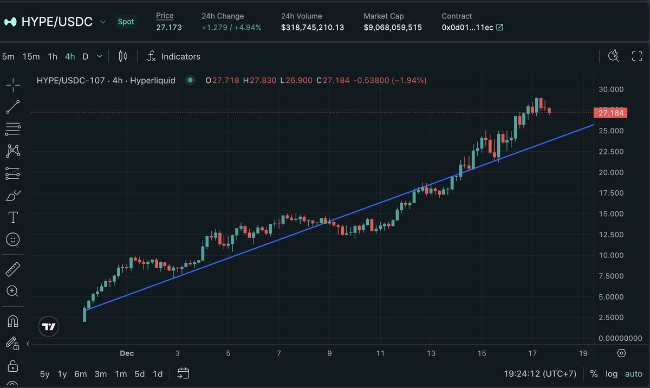The height and width of the screenshot is (388, 650).
Task: Open the Fibonacci retracement tool group
Action: point(13,129)
